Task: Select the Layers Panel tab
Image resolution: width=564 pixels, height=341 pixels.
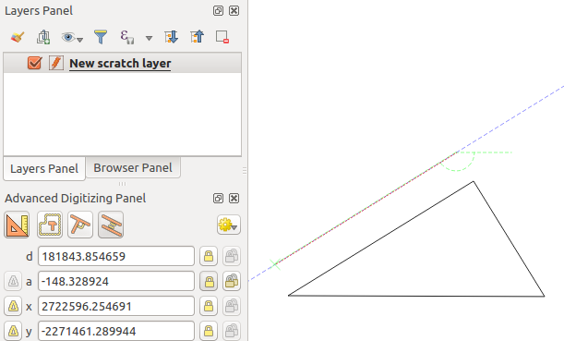Action: [44, 168]
